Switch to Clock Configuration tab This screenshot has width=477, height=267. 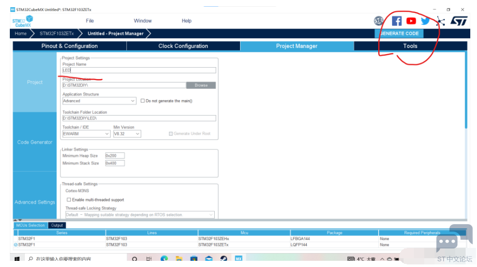[x=183, y=46]
